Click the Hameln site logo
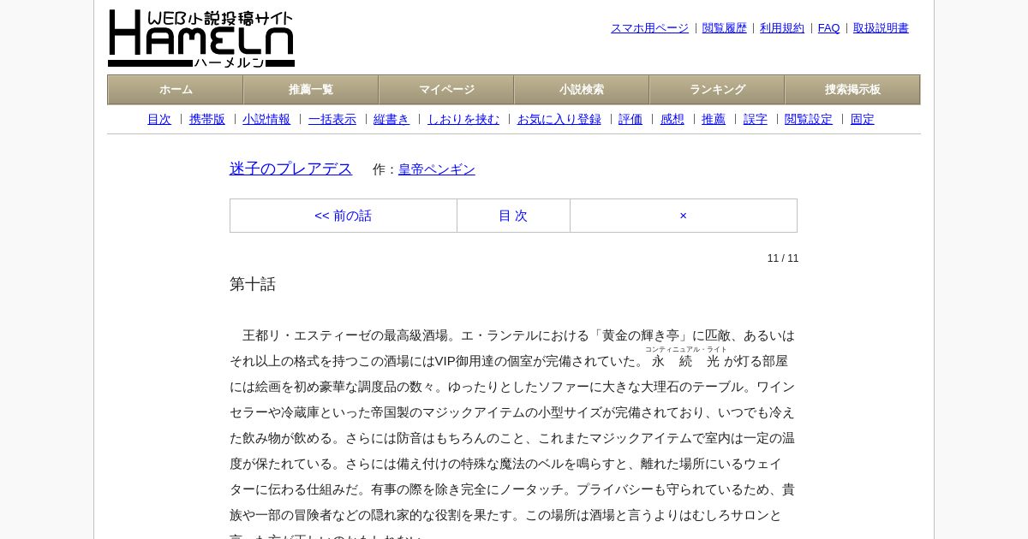Viewport: 1028px width, 539px height. pyautogui.click(x=201, y=38)
